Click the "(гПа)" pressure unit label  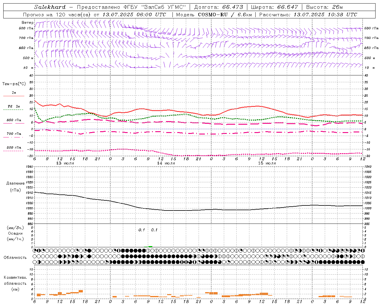pos(15,190)
